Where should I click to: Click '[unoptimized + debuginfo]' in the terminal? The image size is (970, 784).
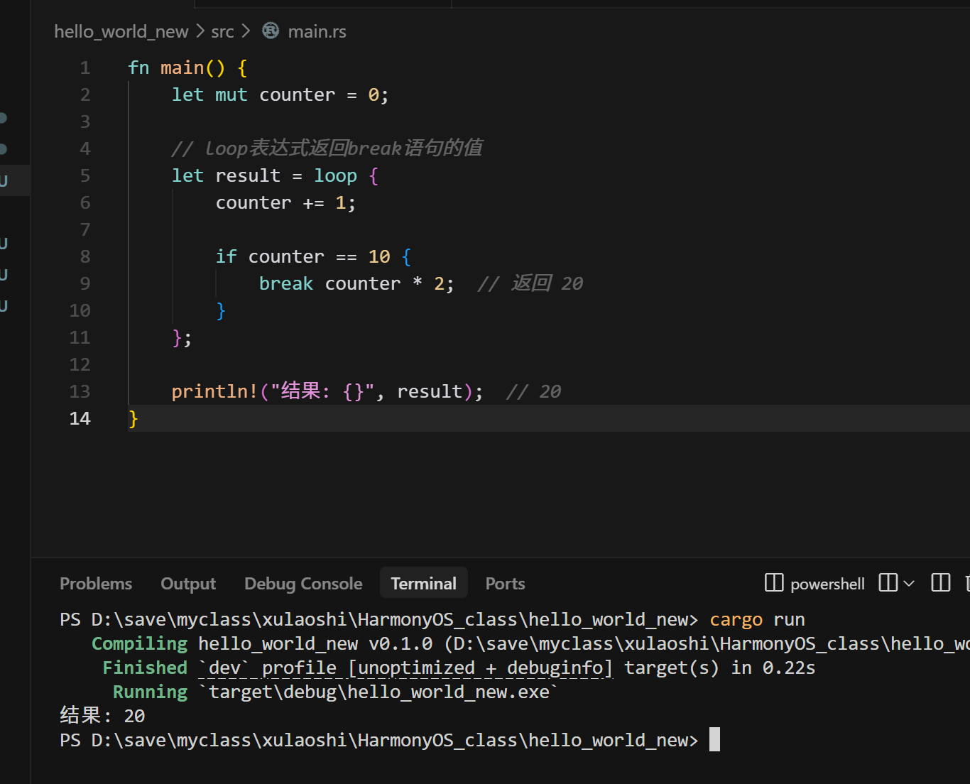click(x=480, y=668)
